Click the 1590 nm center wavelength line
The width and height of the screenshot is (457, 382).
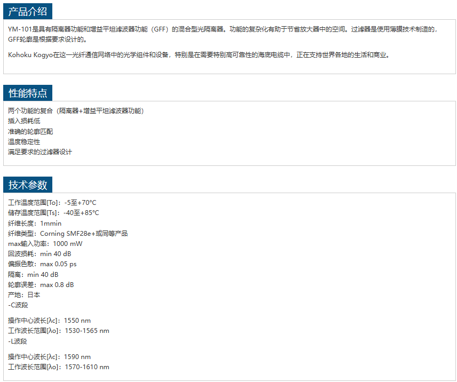pyautogui.click(x=49, y=356)
